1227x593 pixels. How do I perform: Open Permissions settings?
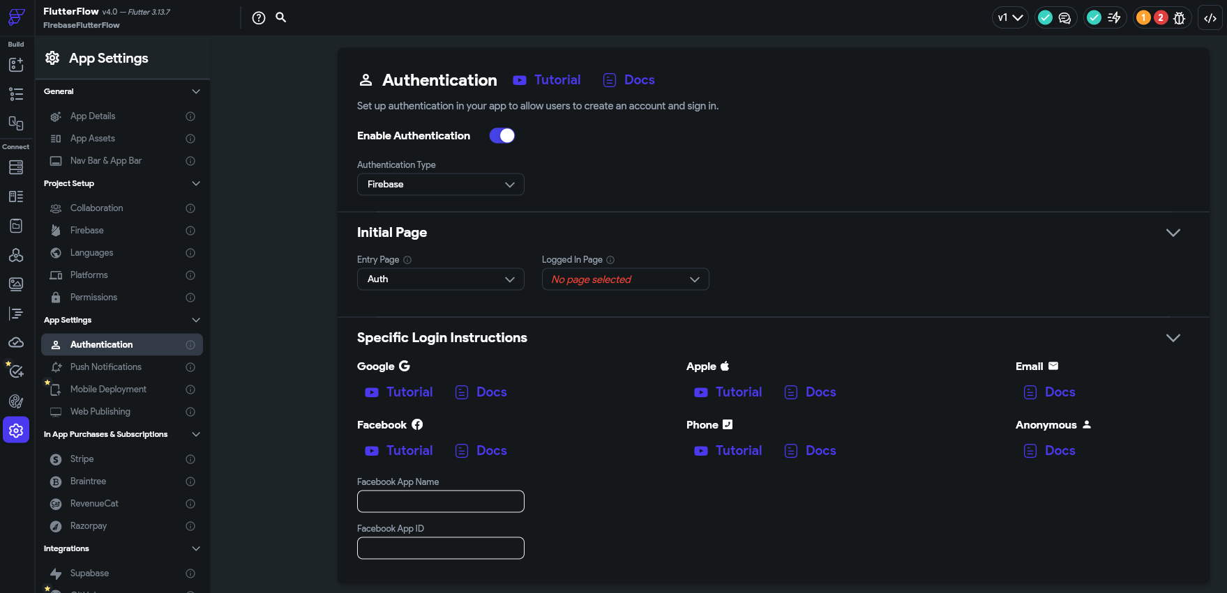[122, 298]
